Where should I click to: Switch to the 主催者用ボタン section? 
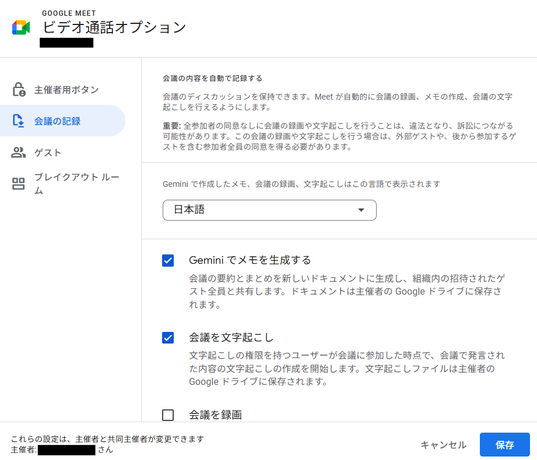[66, 90]
